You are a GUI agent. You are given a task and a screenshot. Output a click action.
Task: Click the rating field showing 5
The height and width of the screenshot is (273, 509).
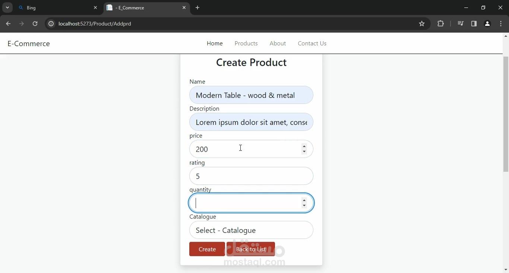click(x=251, y=176)
